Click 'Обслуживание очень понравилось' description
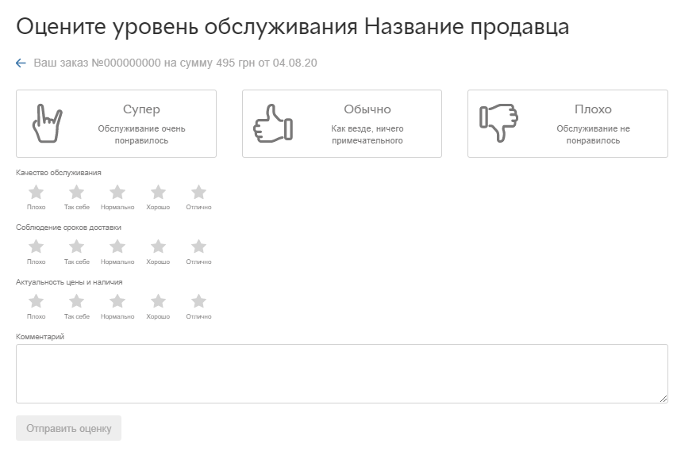This screenshot has width=677, height=455. pyautogui.click(x=141, y=135)
